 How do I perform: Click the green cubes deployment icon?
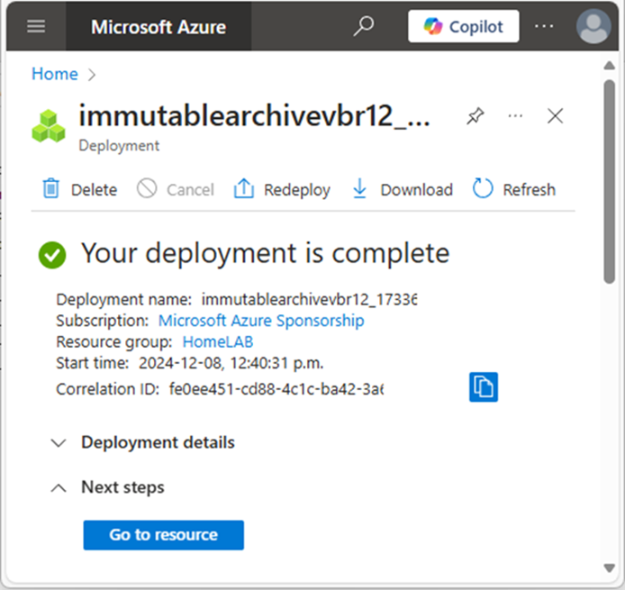[x=49, y=126]
